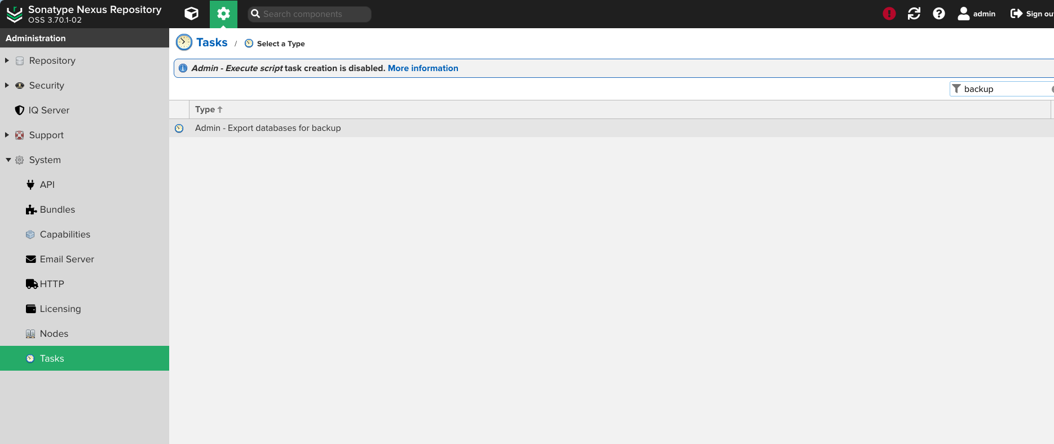Click the red system status alert icon
Screen dimensions: 1054x444
889,14
